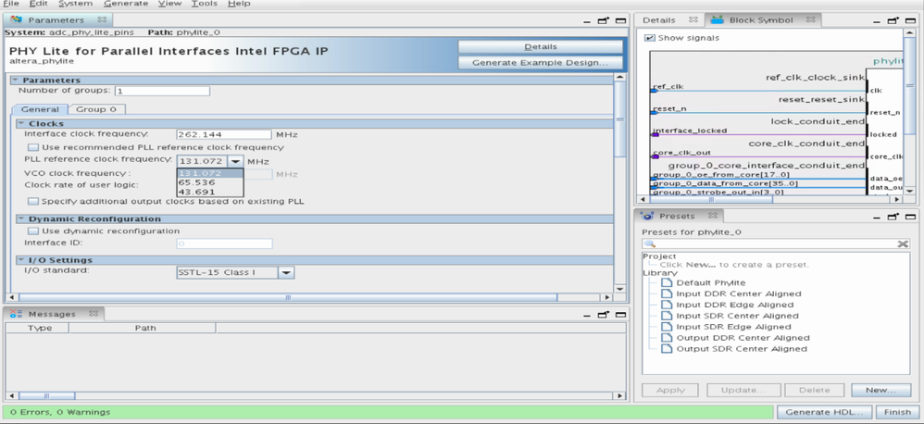This screenshot has width=924, height=424.
Task: Minimize the Parameters panel
Action: click(587, 20)
